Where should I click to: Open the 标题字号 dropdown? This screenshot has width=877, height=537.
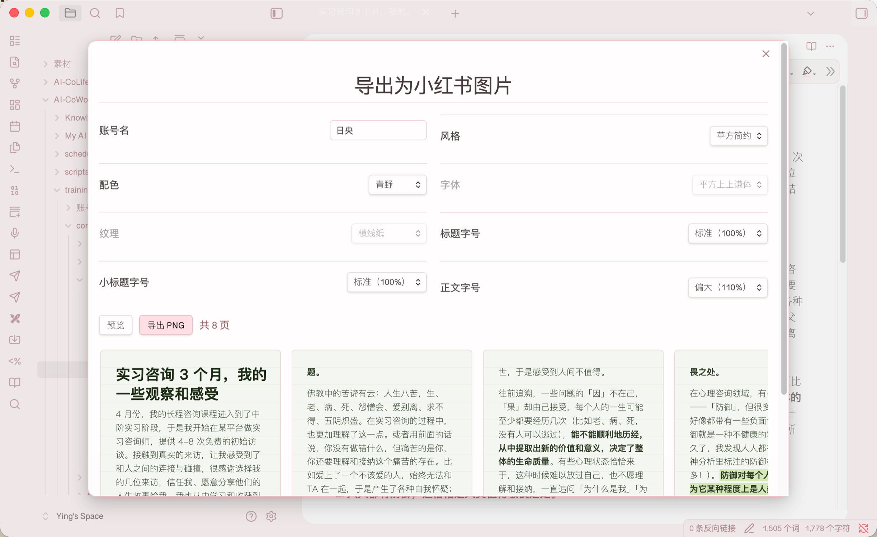click(x=728, y=234)
